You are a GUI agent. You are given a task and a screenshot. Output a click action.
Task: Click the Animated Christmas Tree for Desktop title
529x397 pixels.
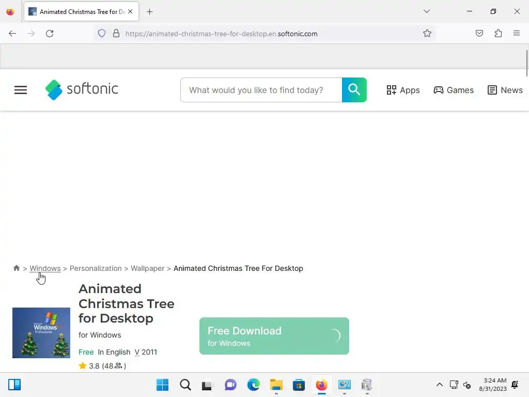[x=127, y=303]
